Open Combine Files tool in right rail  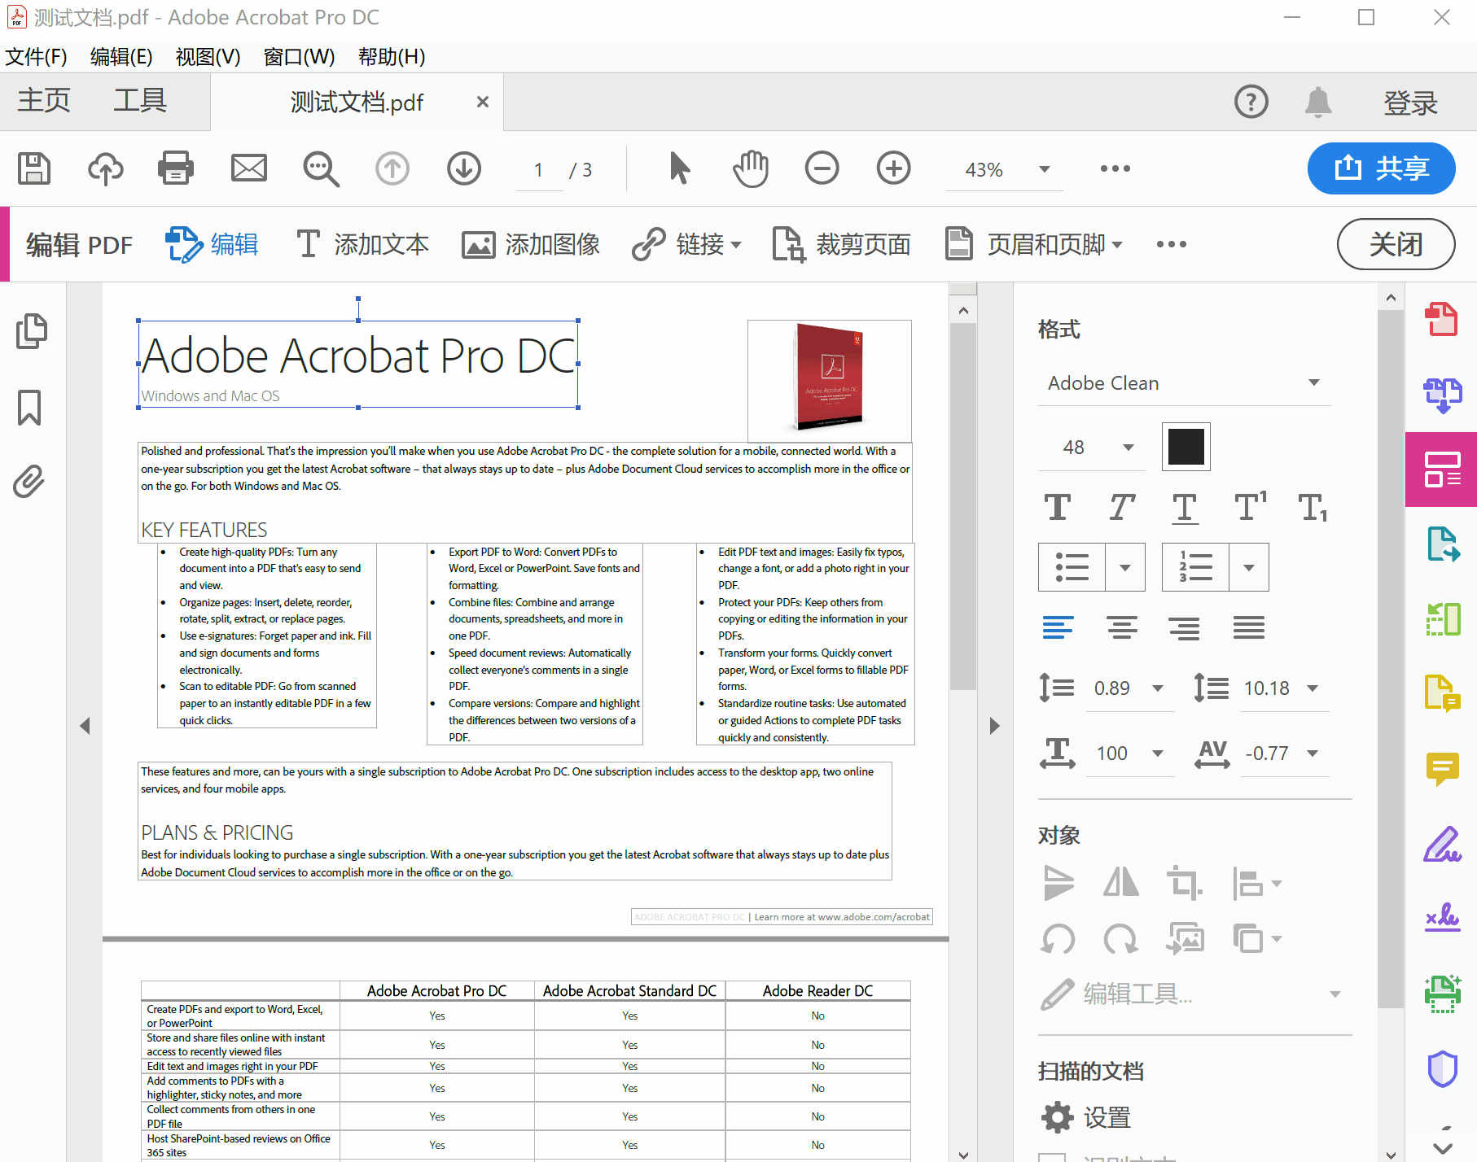(1442, 395)
